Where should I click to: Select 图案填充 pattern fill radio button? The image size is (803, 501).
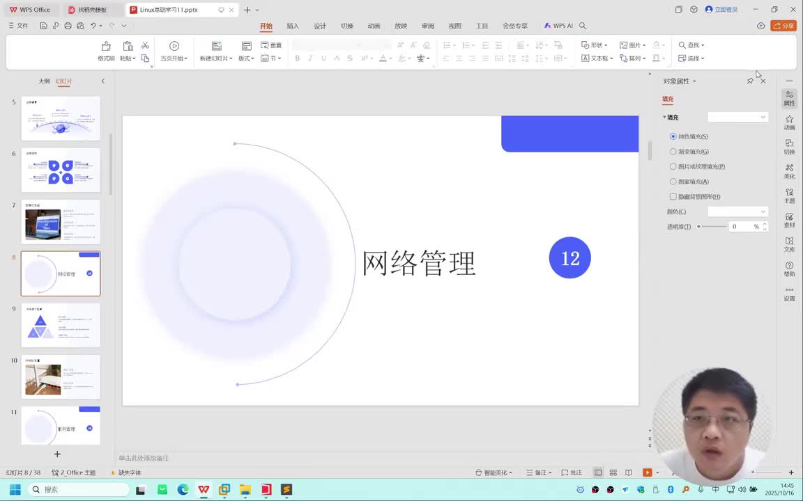(673, 182)
